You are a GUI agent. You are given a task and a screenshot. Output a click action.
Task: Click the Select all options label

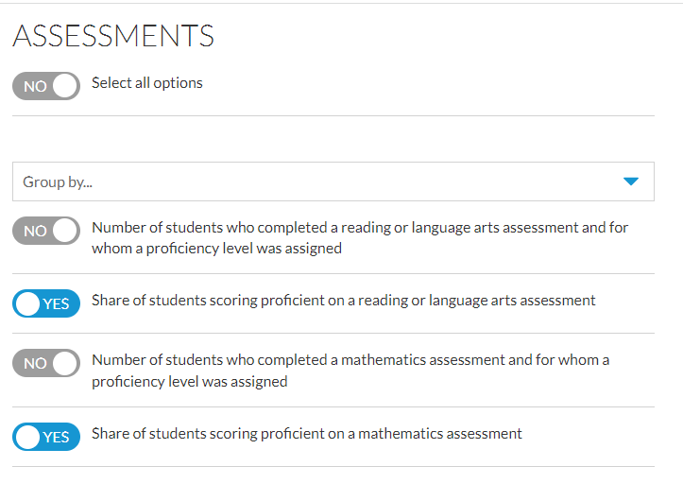(x=147, y=83)
